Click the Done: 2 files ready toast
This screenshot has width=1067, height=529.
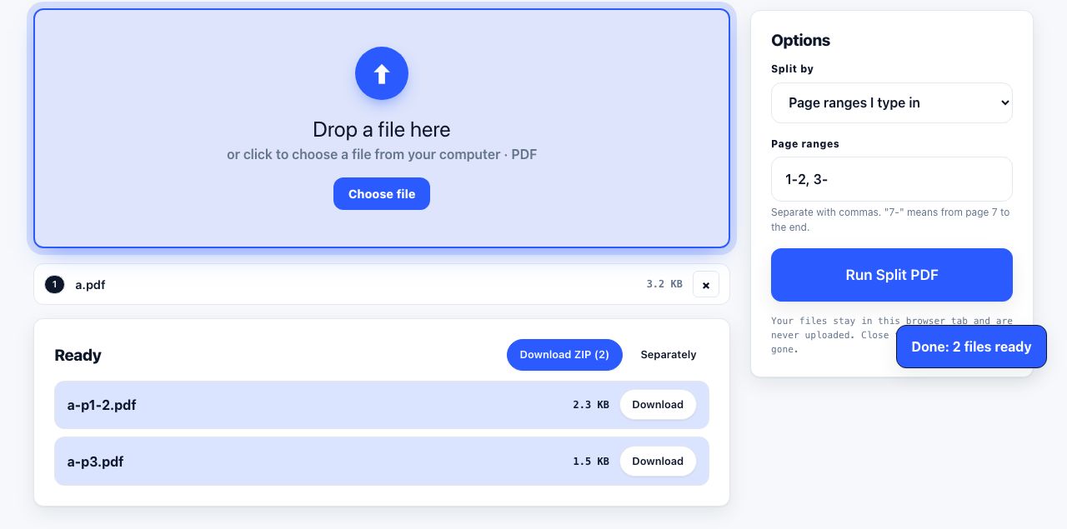(x=971, y=347)
